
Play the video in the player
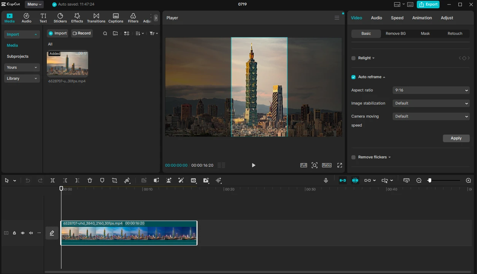click(254, 165)
